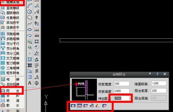The height and width of the screenshot is (112, 173).
Task: Choose the freehand pencil balcony drawing icon
Action: tap(97, 106)
